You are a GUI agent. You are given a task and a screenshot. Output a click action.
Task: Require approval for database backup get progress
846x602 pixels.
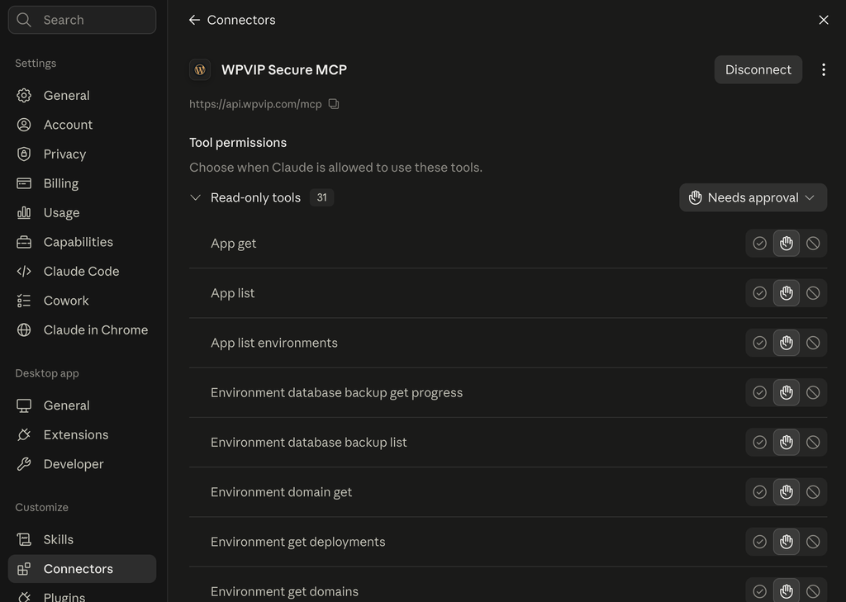click(787, 392)
